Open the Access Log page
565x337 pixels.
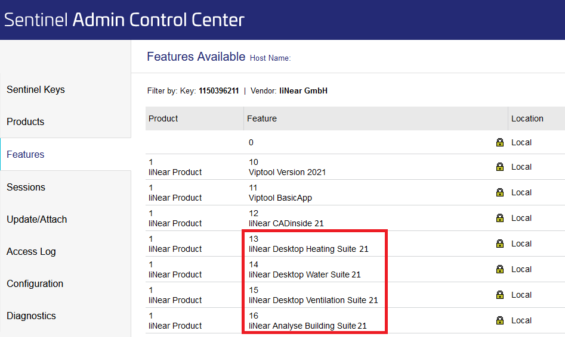coord(31,251)
